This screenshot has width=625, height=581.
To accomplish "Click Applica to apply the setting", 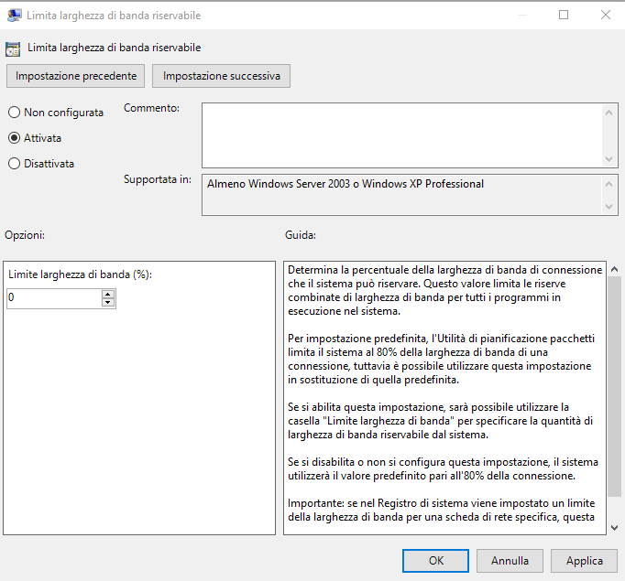I will point(584,561).
